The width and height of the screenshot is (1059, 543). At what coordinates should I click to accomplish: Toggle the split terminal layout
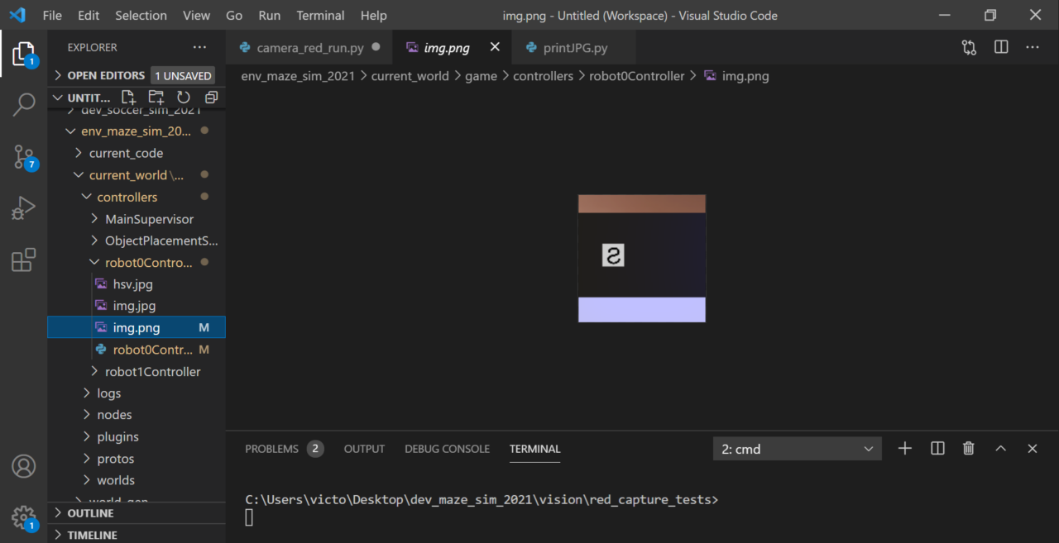pyautogui.click(x=937, y=448)
